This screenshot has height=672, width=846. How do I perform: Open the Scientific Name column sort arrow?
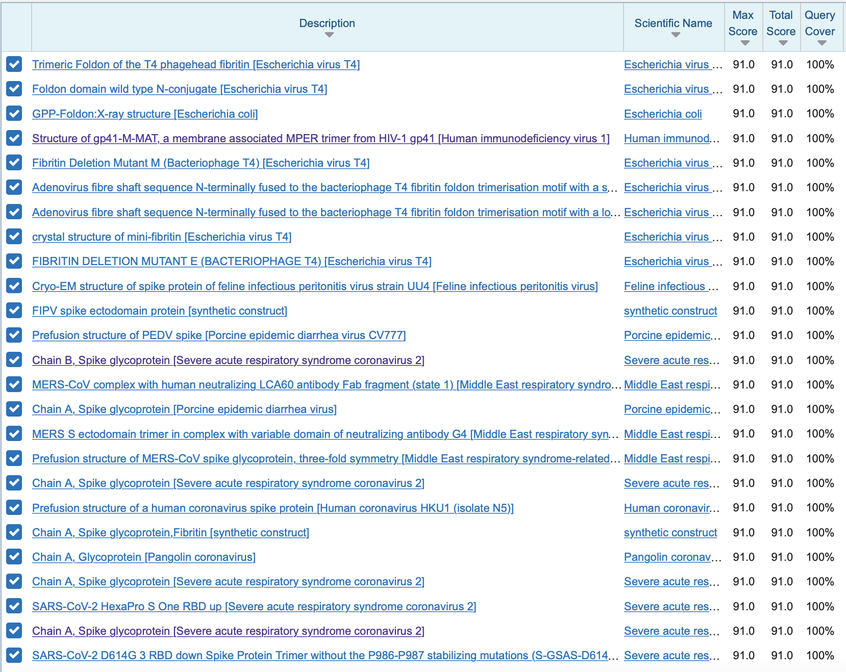pos(676,35)
